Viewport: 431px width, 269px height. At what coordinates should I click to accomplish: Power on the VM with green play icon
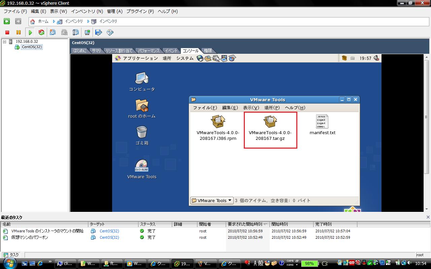pos(30,32)
